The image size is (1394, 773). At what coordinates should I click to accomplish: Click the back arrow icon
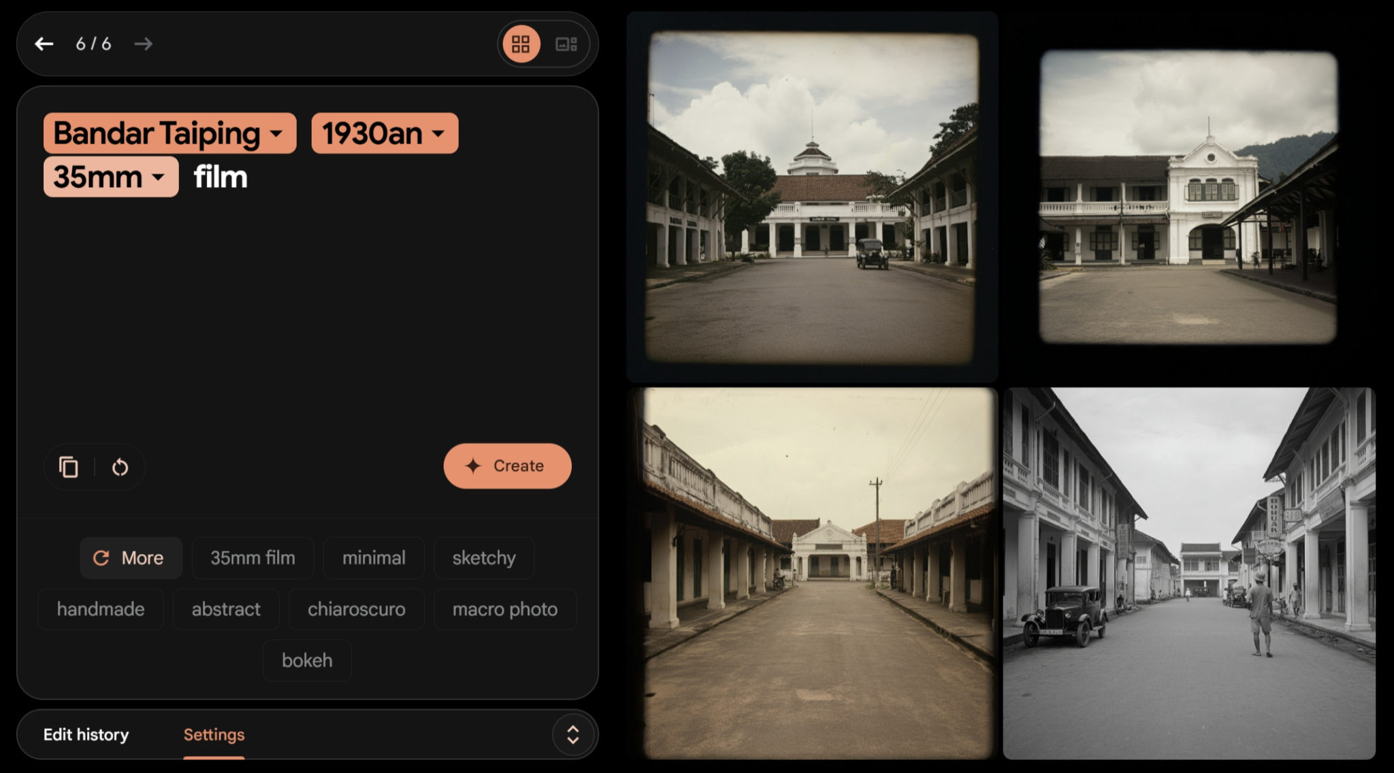pos(44,44)
